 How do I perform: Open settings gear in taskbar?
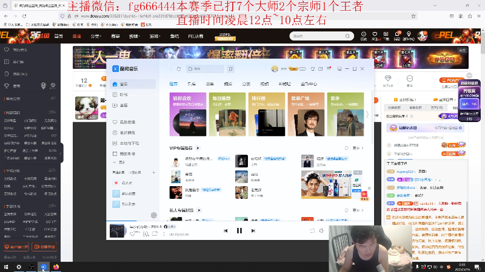pos(19,267)
